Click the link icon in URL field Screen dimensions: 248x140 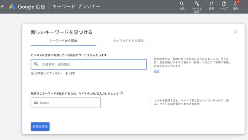click(x=36, y=103)
